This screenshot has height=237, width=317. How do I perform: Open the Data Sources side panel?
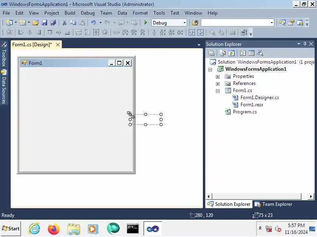(x=4, y=87)
